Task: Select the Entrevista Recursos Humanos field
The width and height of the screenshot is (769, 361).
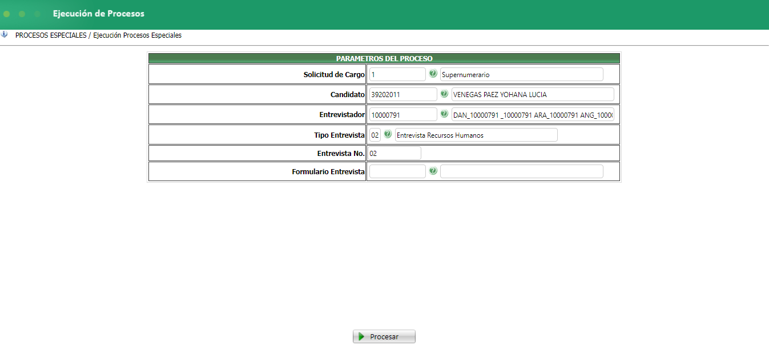Action: point(476,135)
